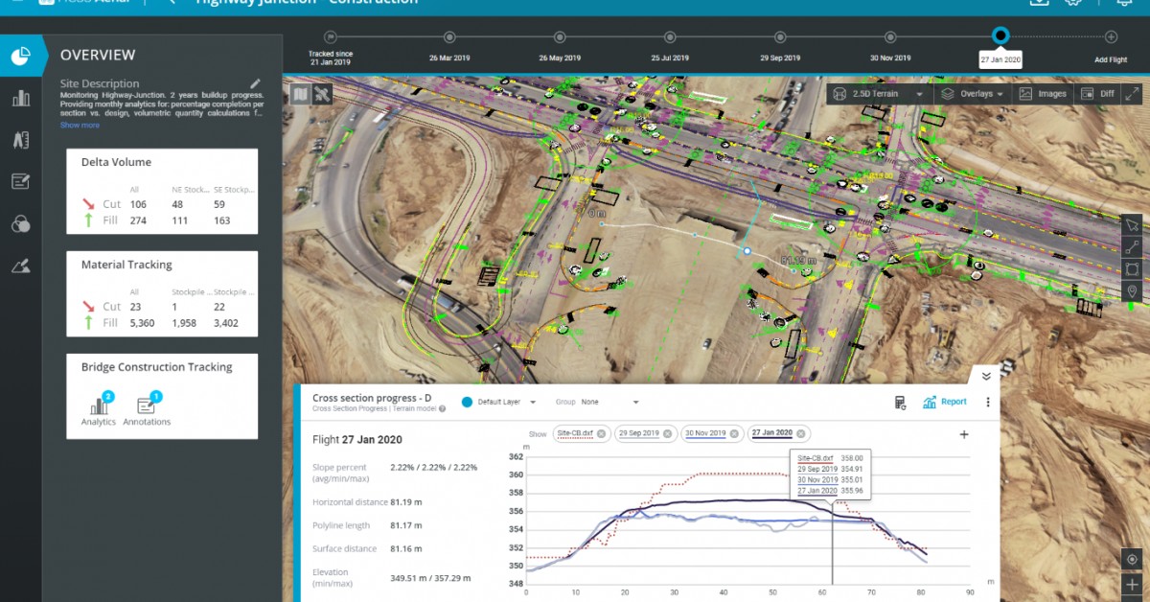Click the Bridge Construction Tracking title
The width and height of the screenshot is (1150, 602).
(x=156, y=367)
